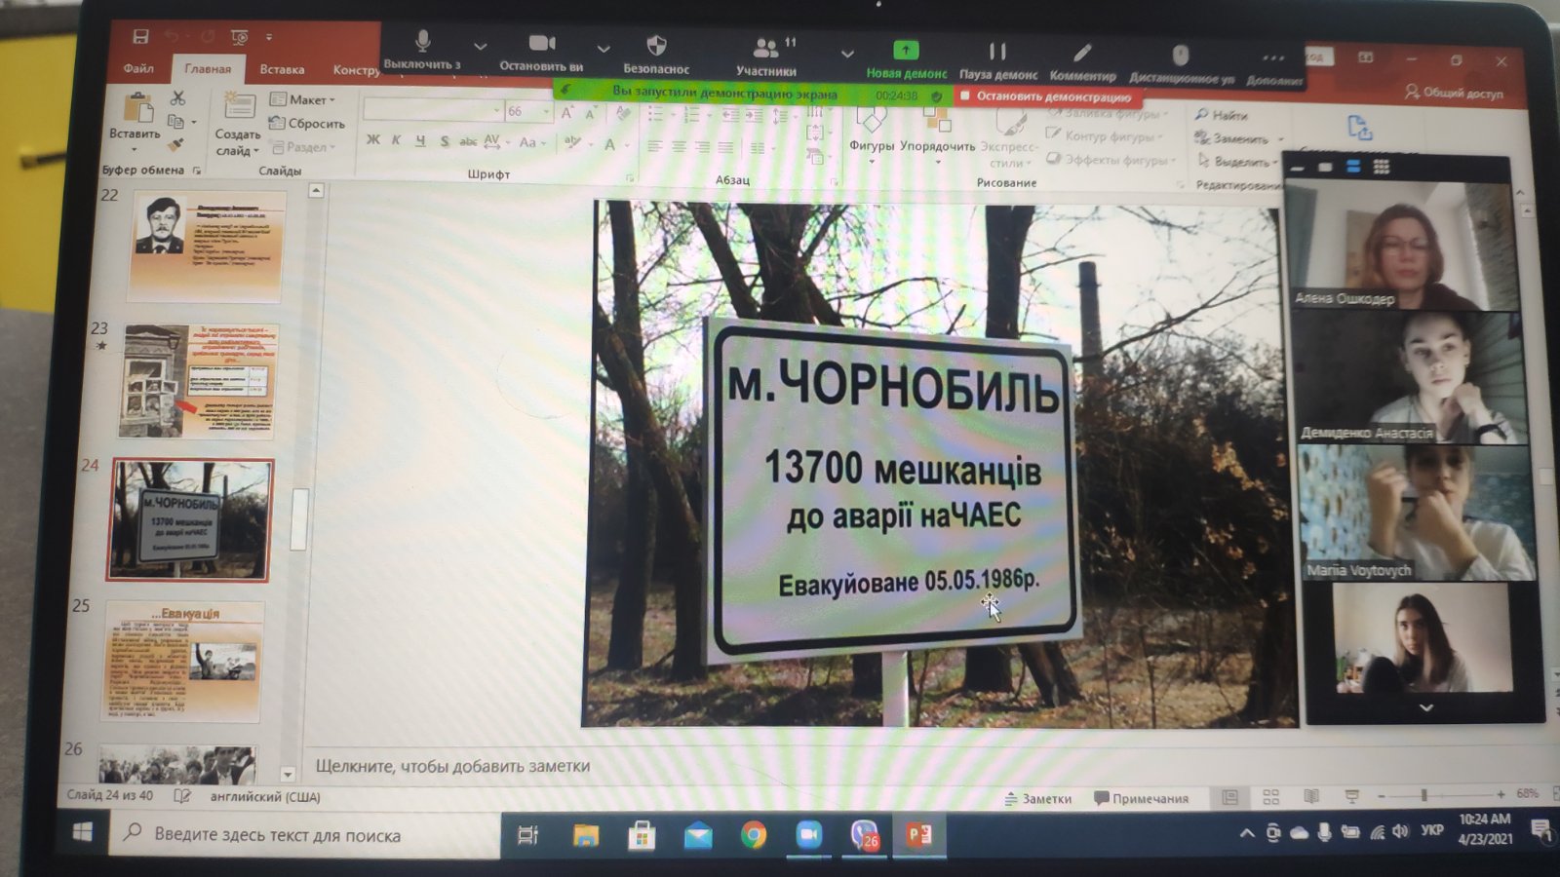This screenshot has width=1560, height=877.
Task: Create a new slide
Action: 238,107
